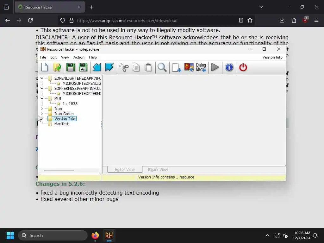
Task: Open the list all tabs dropdown
Action: pos(261,7)
